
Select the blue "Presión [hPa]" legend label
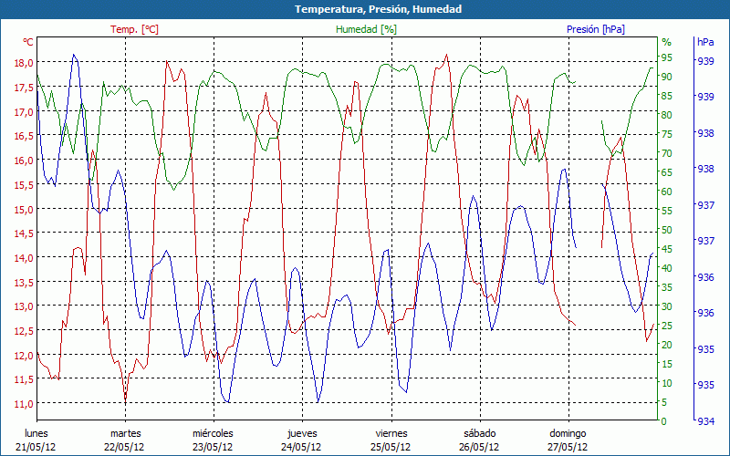point(595,29)
